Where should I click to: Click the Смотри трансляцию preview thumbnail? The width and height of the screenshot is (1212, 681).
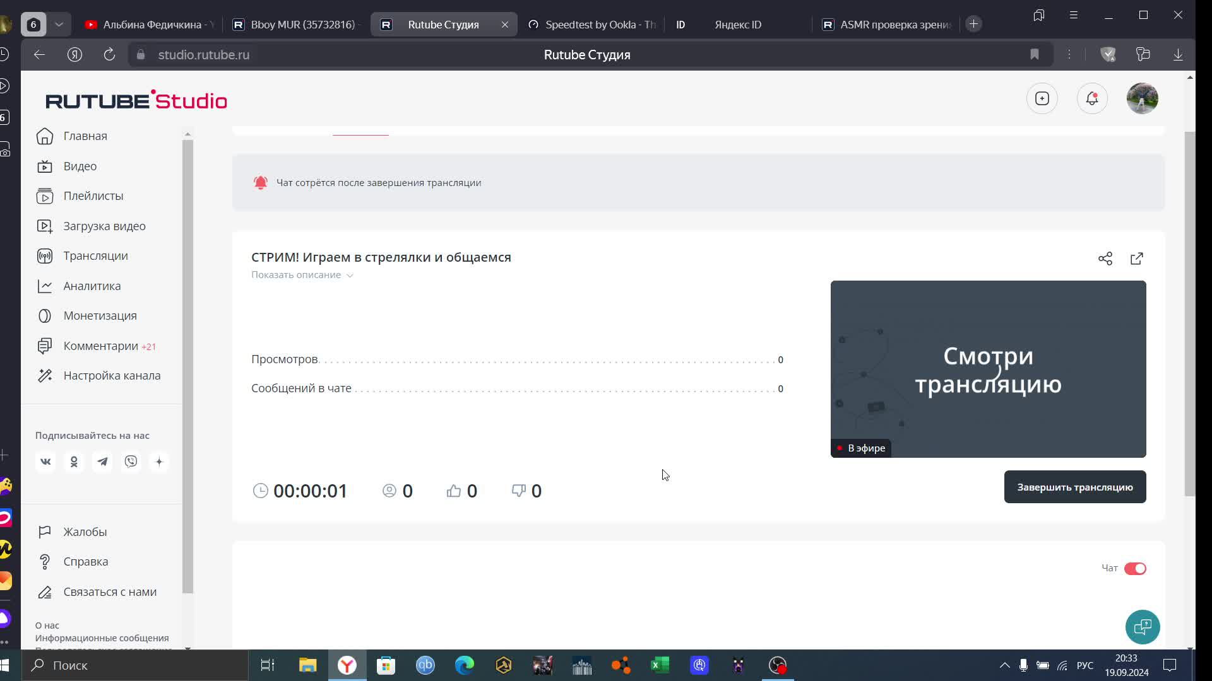pos(988,370)
